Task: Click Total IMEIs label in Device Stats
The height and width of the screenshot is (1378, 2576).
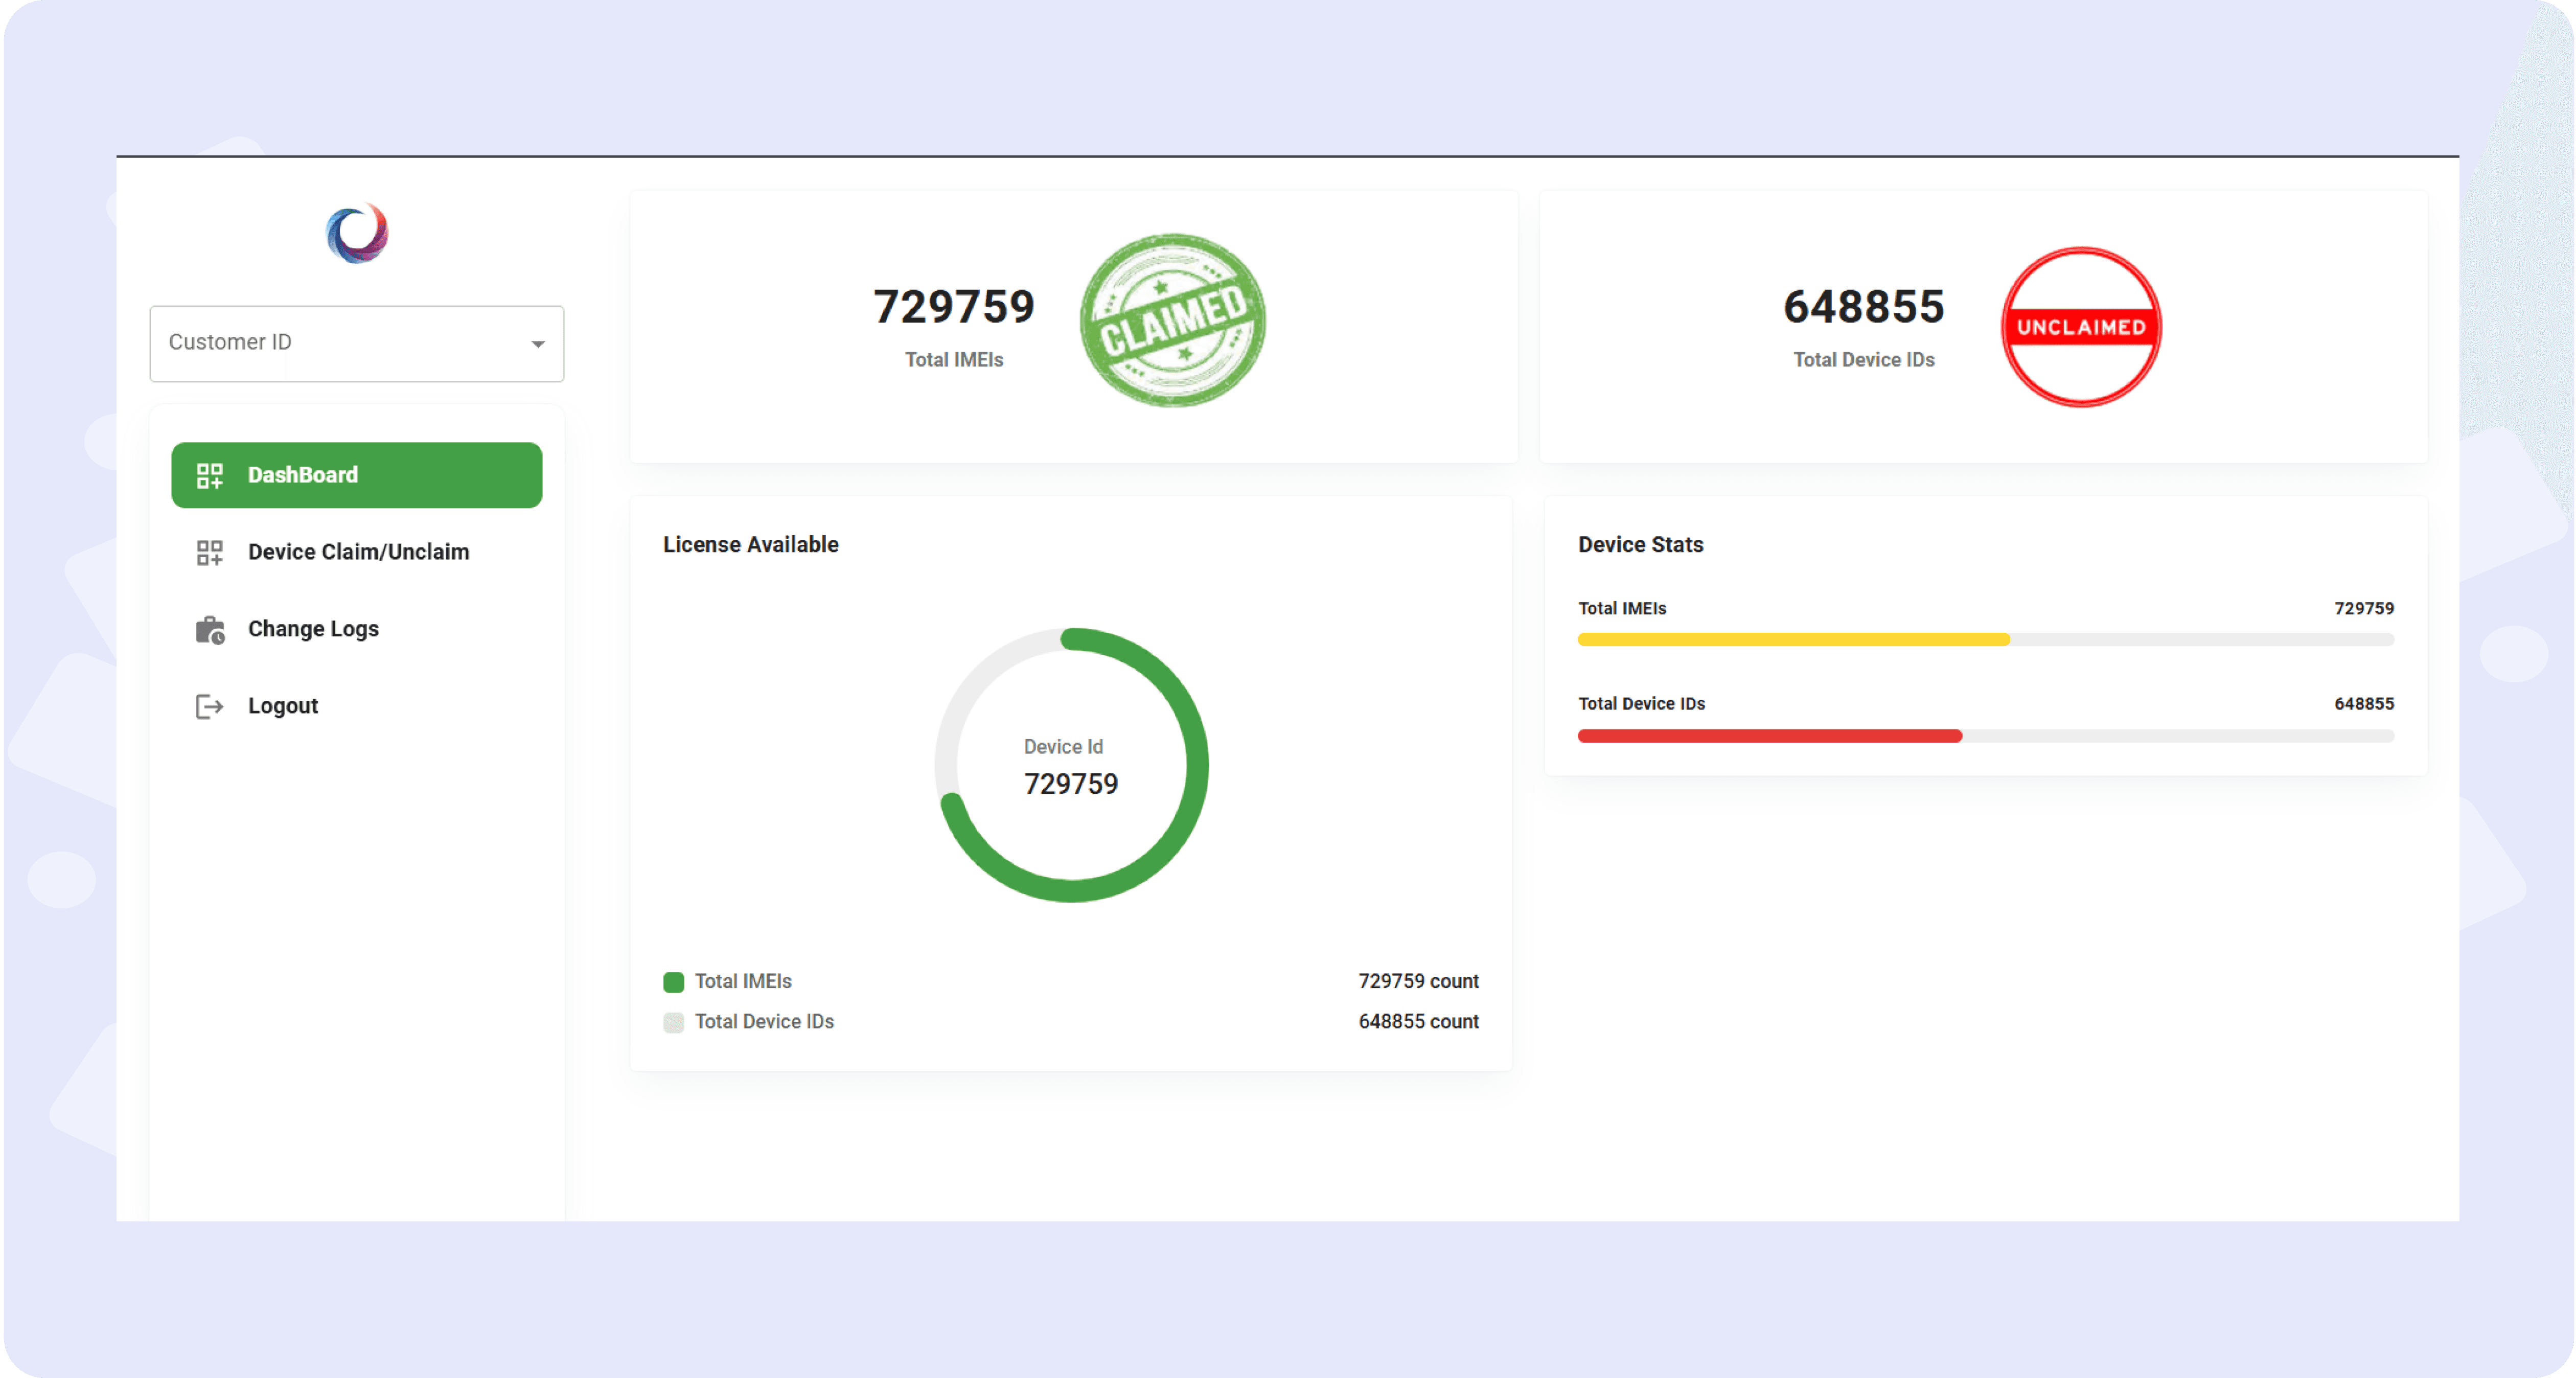Action: pos(1622,609)
